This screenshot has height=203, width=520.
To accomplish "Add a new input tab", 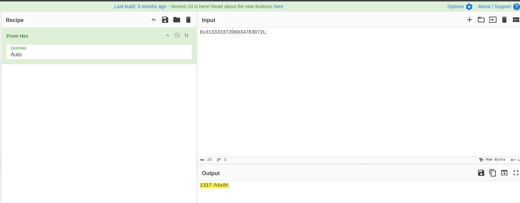I will click(x=470, y=20).
